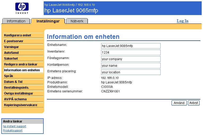
Task: Open Konfigurera enhet in the sidebar
Action: (x=24, y=35)
